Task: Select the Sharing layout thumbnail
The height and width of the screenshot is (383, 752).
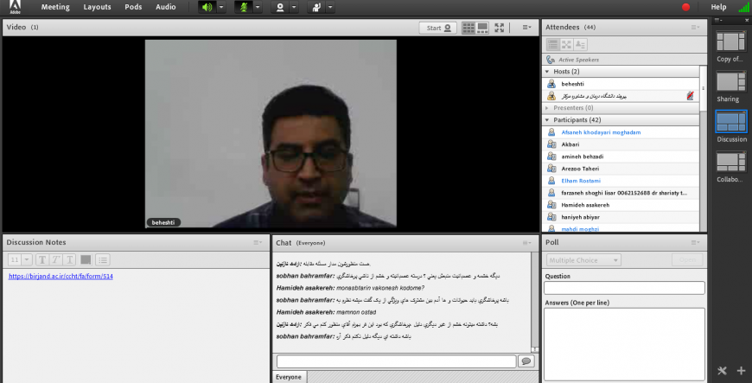Action: pos(731,82)
